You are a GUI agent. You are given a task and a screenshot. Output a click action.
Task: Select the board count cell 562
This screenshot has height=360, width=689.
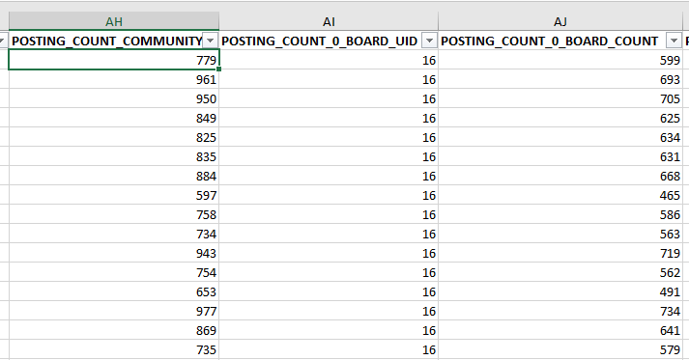tap(560, 272)
